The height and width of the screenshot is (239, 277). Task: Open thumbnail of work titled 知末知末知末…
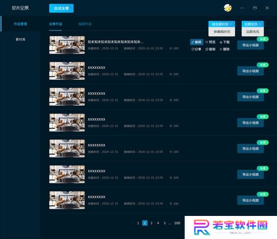coord(67,45)
